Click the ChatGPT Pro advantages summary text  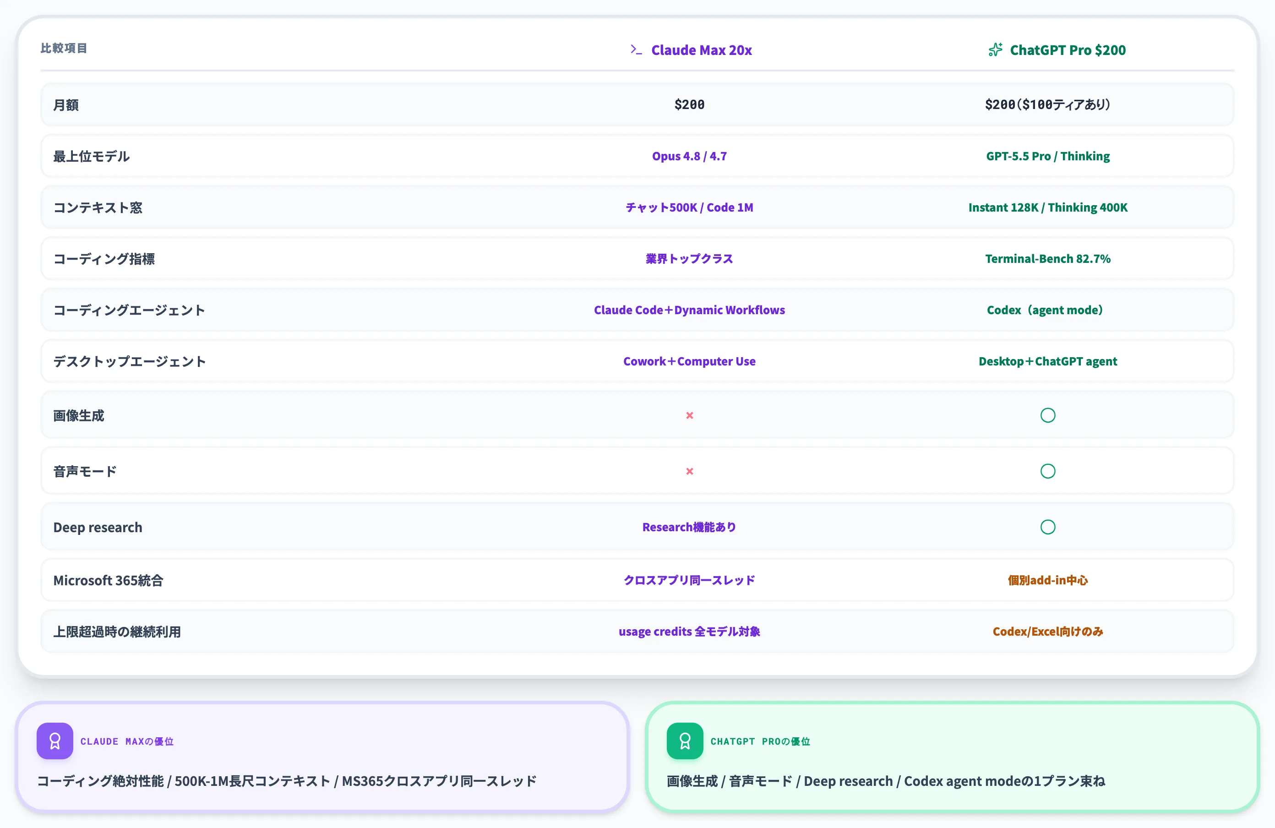pyautogui.click(x=886, y=781)
